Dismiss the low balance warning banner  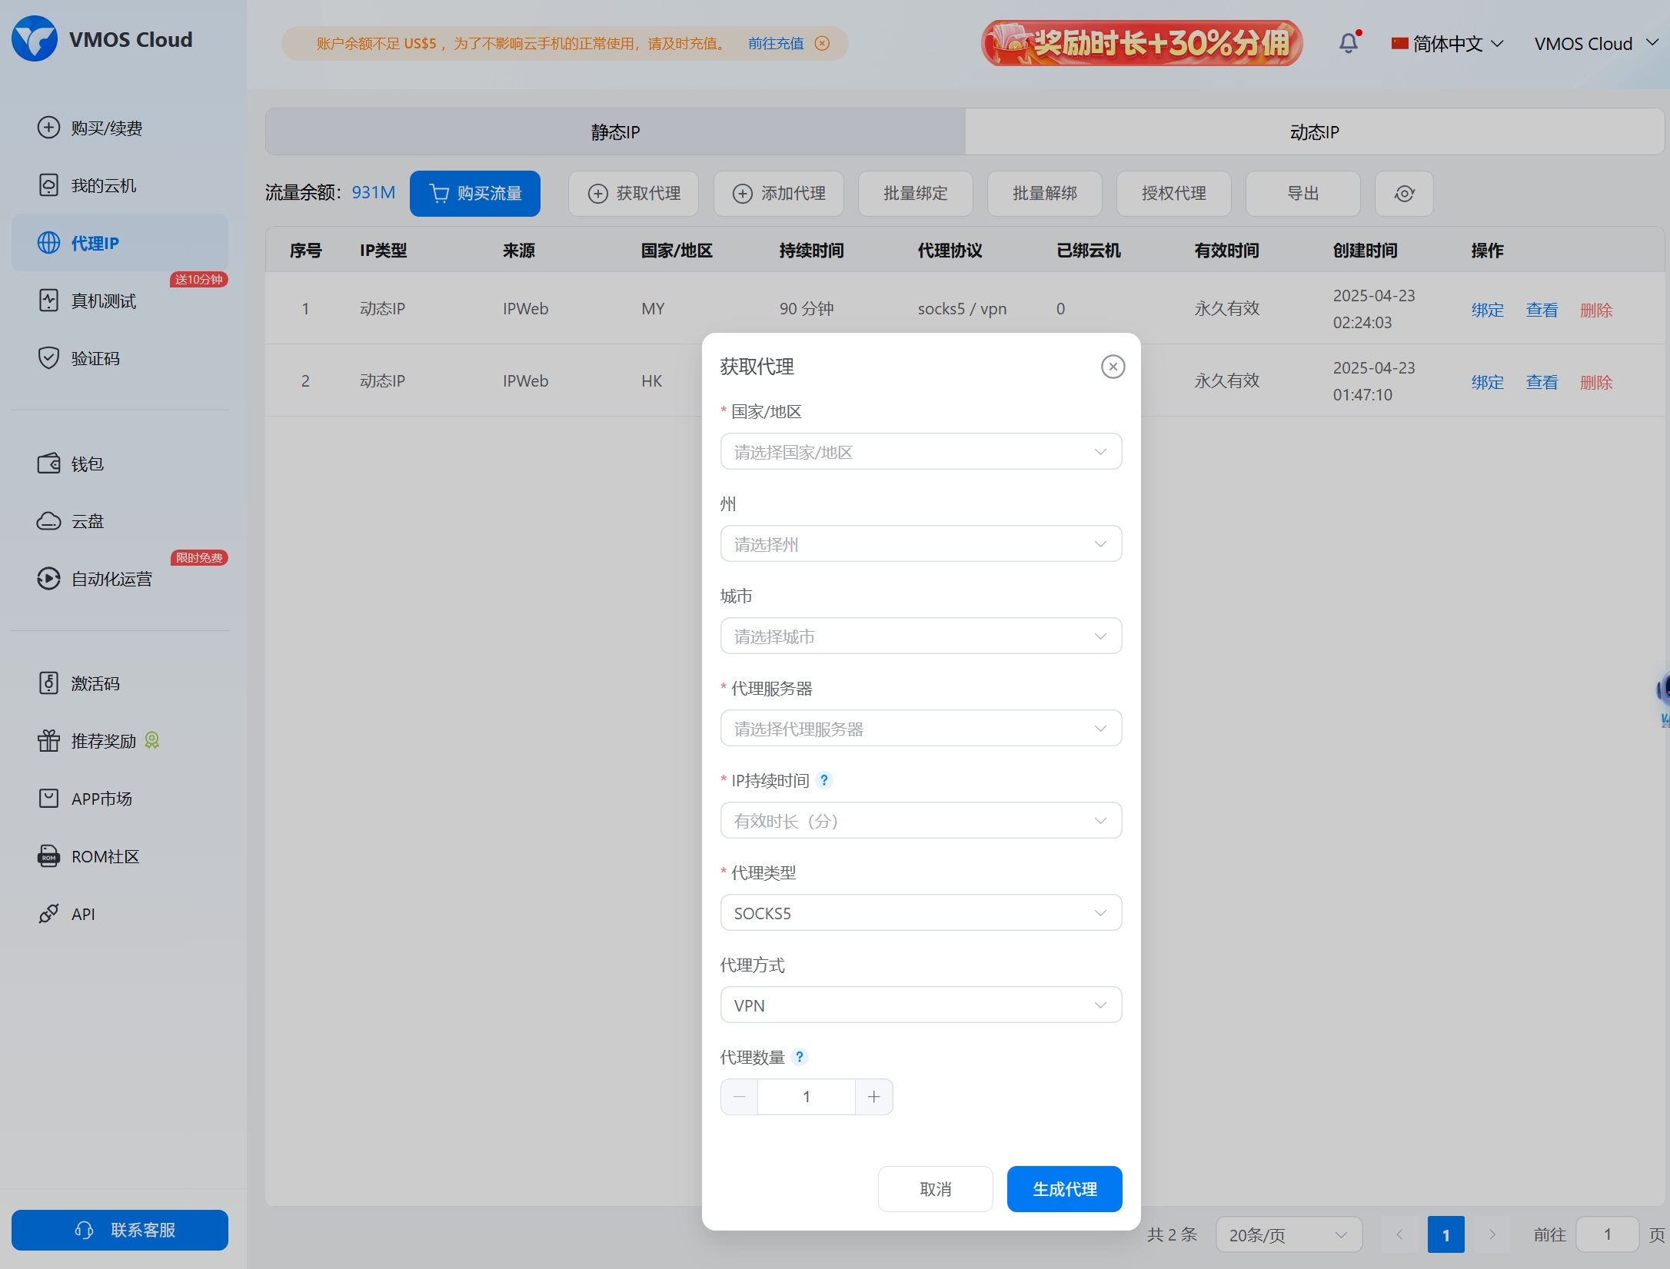pos(822,43)
